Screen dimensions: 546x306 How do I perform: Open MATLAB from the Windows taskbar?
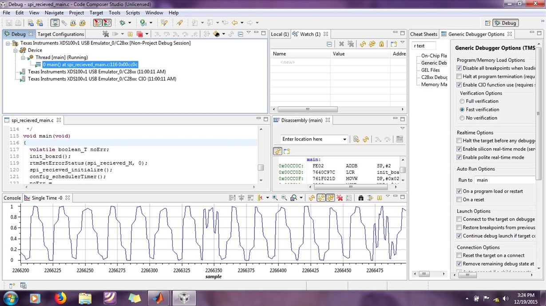coord(158,298)
